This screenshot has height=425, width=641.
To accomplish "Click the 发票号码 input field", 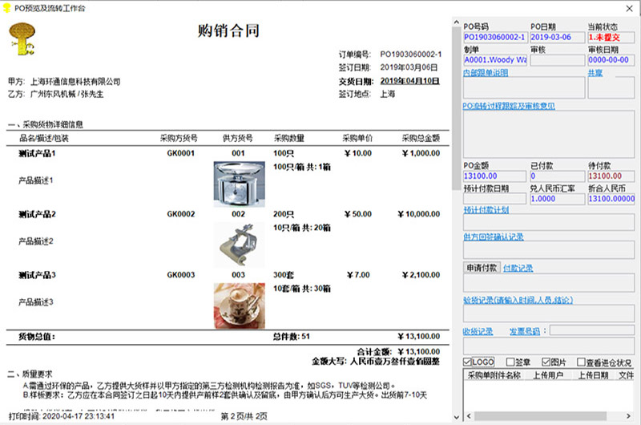I will (x=591, y=330).
